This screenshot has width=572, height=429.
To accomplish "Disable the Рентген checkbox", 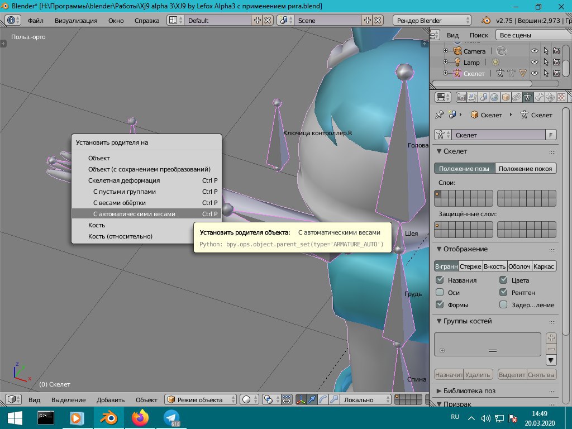I will tap(503, 292).
